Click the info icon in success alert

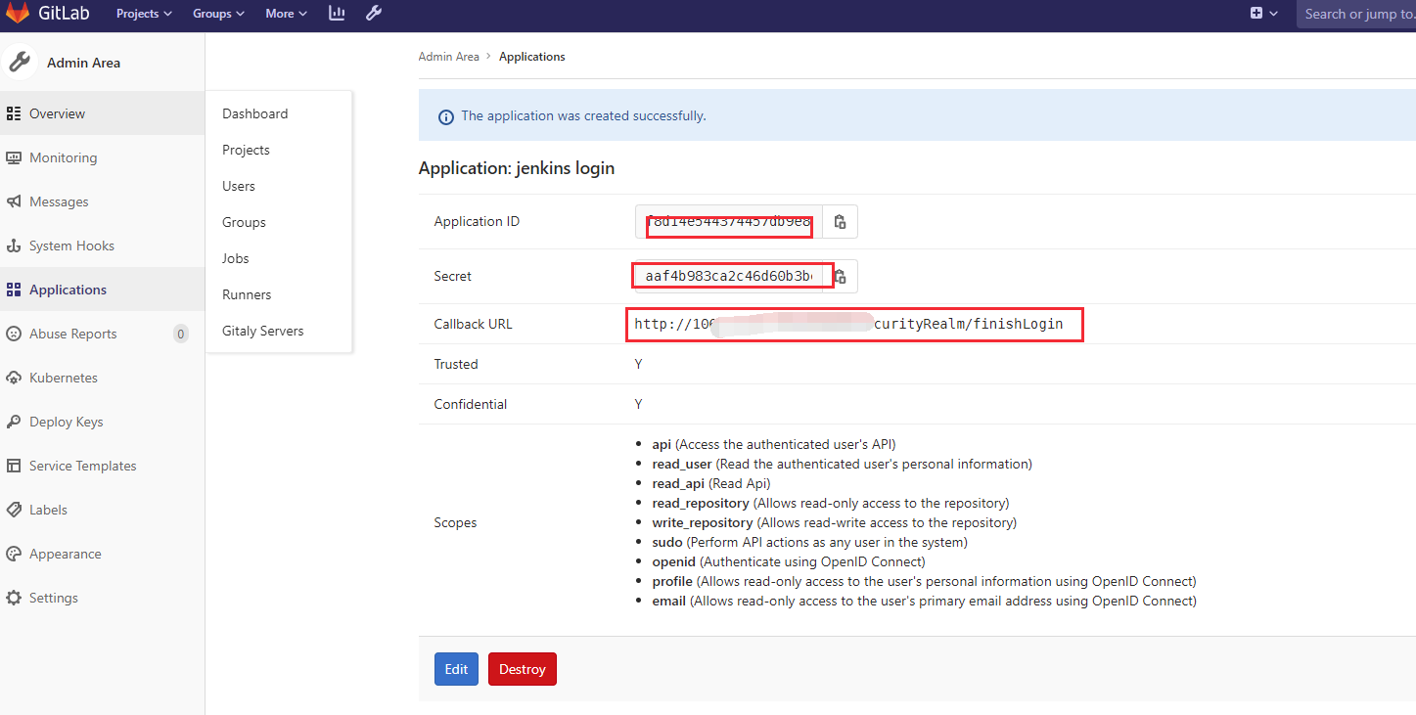(446, 116)
